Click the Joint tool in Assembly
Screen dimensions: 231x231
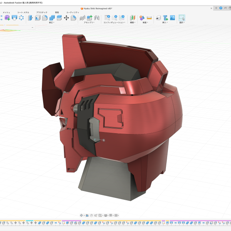pos(82,18)
